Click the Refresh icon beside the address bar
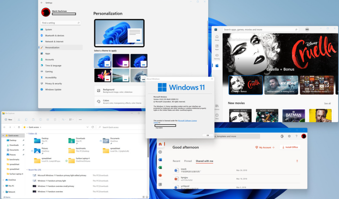The width and height of the screenshot is (339, 199). pos(93,127)
